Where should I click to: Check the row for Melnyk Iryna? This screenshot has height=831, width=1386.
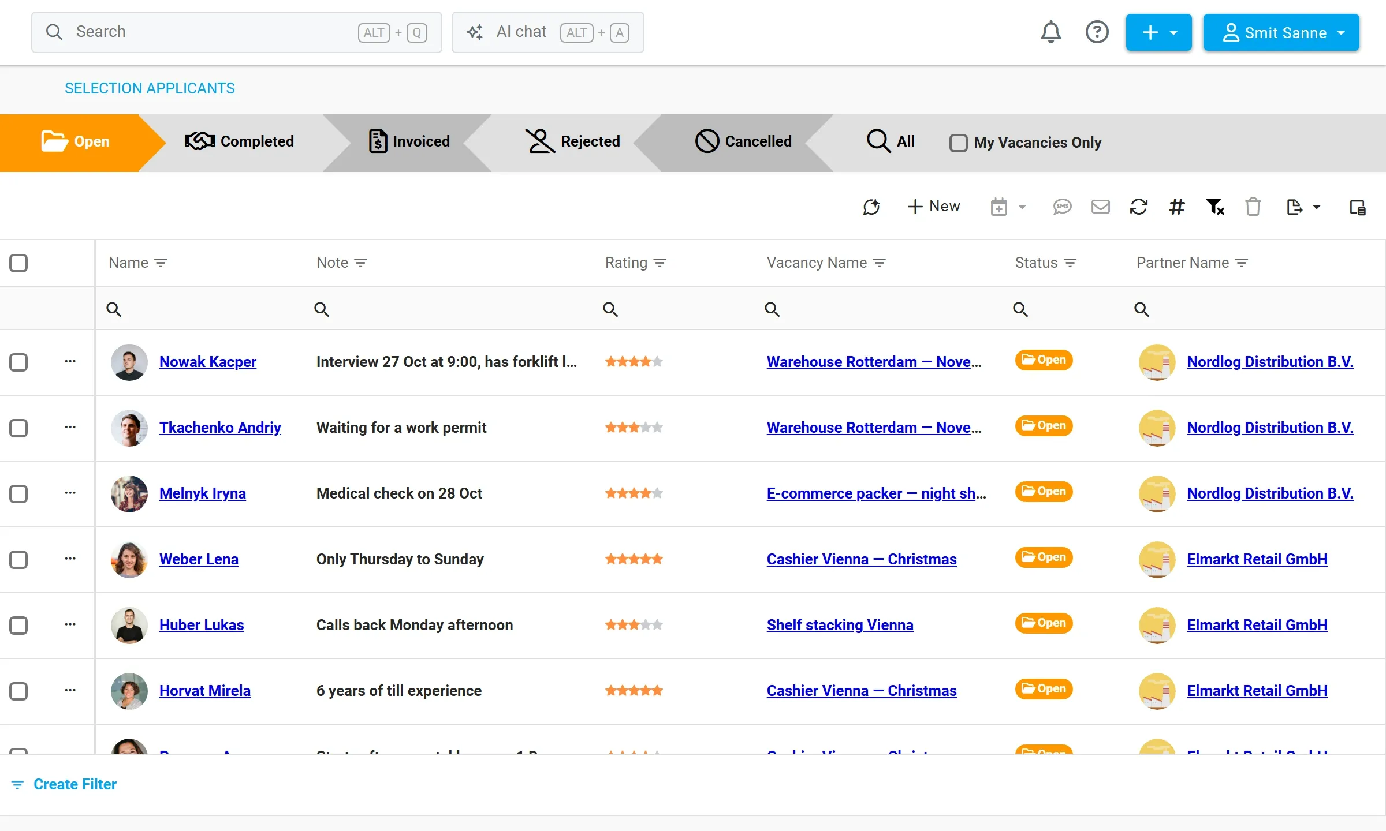click(18, 494)
